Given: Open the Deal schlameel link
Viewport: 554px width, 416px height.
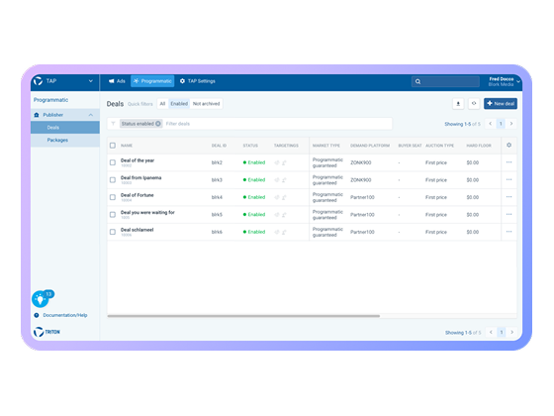Looking at the screenshot, I should click(138, 230).
